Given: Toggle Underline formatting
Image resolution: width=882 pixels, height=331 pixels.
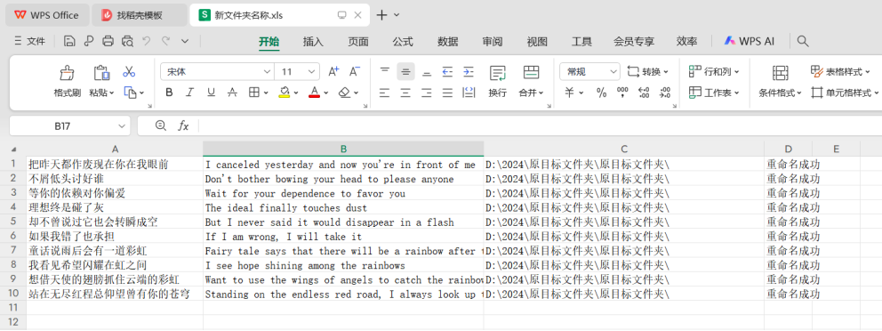Looking at the screenshot, I should coord(211,93).
